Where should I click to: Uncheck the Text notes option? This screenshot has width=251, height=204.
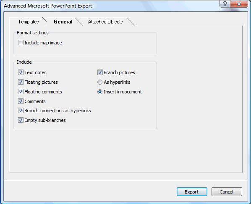click(21, 72)
